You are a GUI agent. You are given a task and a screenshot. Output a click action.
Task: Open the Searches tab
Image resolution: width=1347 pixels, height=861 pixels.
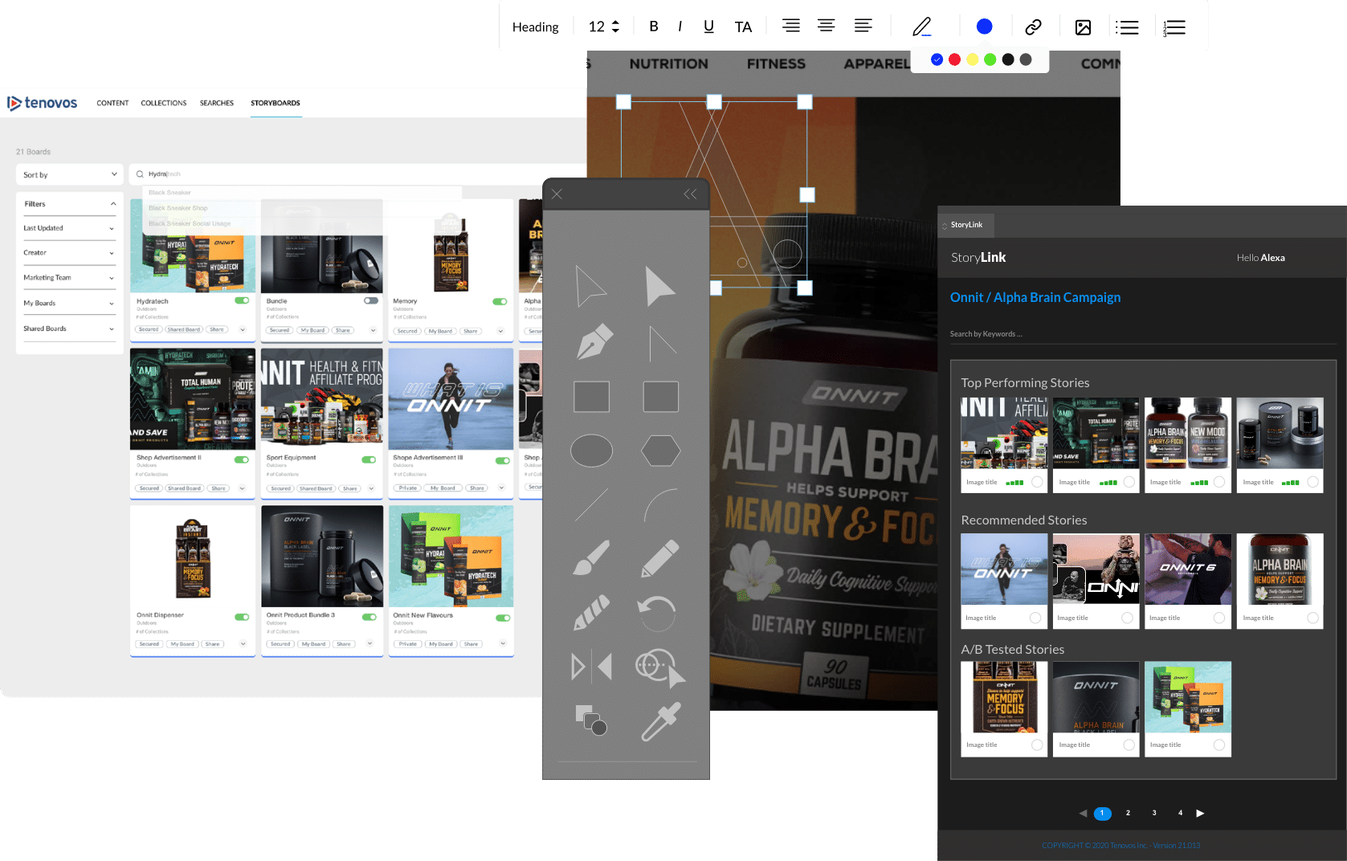pos(217,103)
